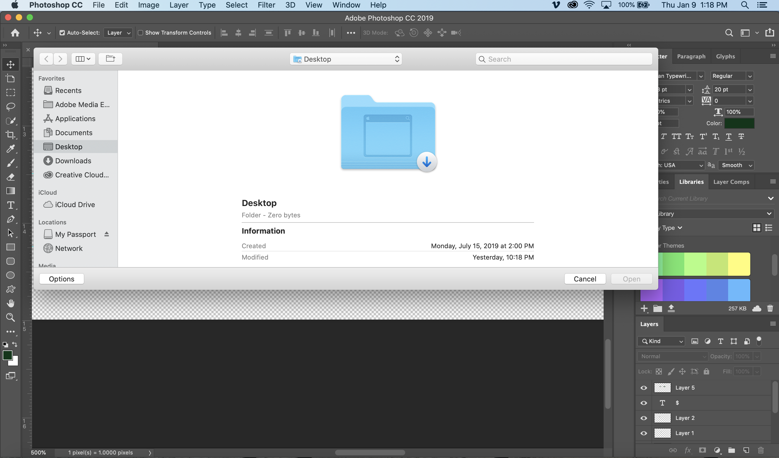Enable Show Transform Controls checkbox
This screenshot has width=779, height=458.
coord(140,33)
